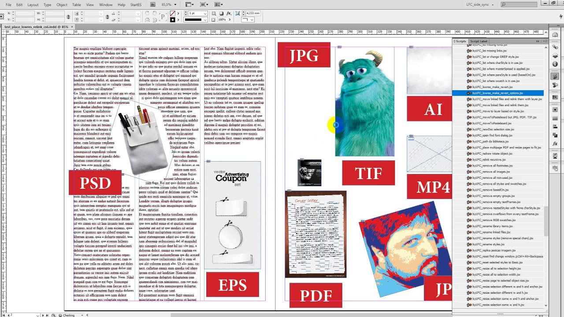
Task: Select the Scripts panel tab
Action: pyautogui.click(x=460, y=41)
